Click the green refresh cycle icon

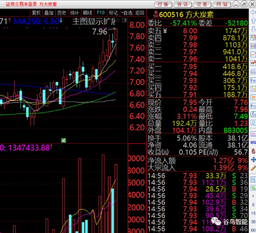pos(253,188)
